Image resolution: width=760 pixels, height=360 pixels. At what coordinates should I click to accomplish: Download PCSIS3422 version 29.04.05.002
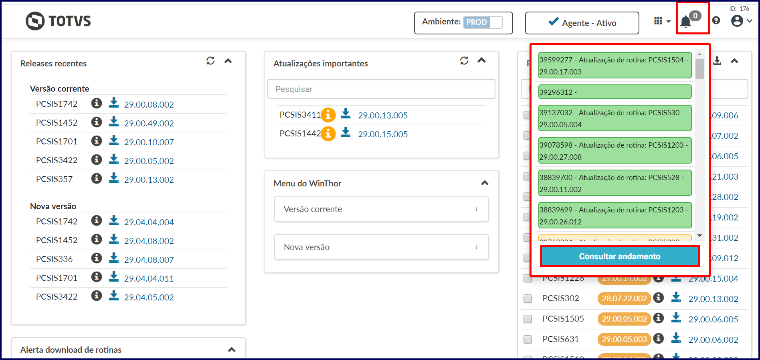(x=114, y=296)
